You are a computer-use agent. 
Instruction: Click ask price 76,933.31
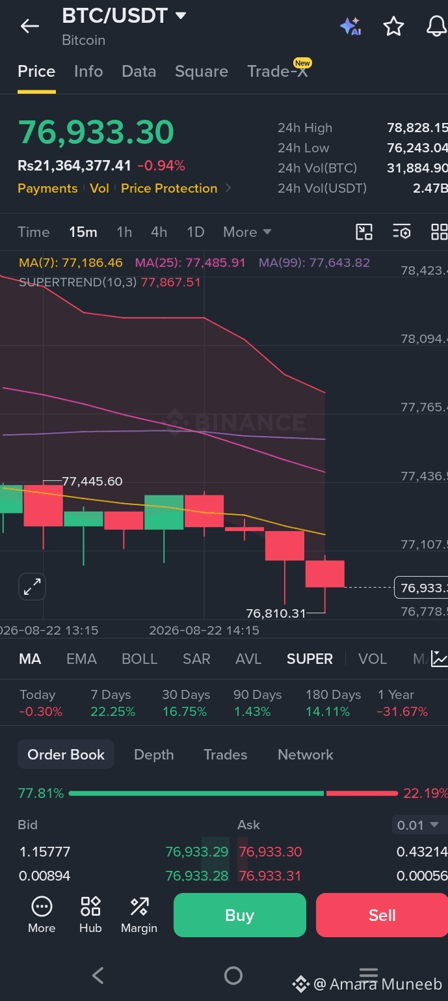(270, 876)
